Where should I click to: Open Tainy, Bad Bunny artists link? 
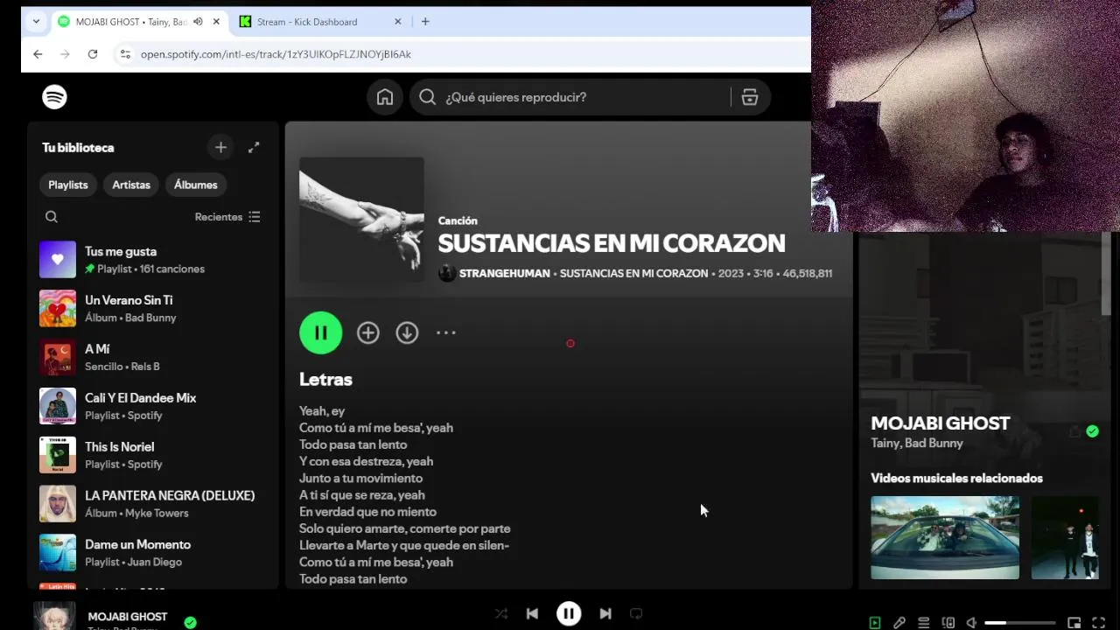tap(917, 444)
